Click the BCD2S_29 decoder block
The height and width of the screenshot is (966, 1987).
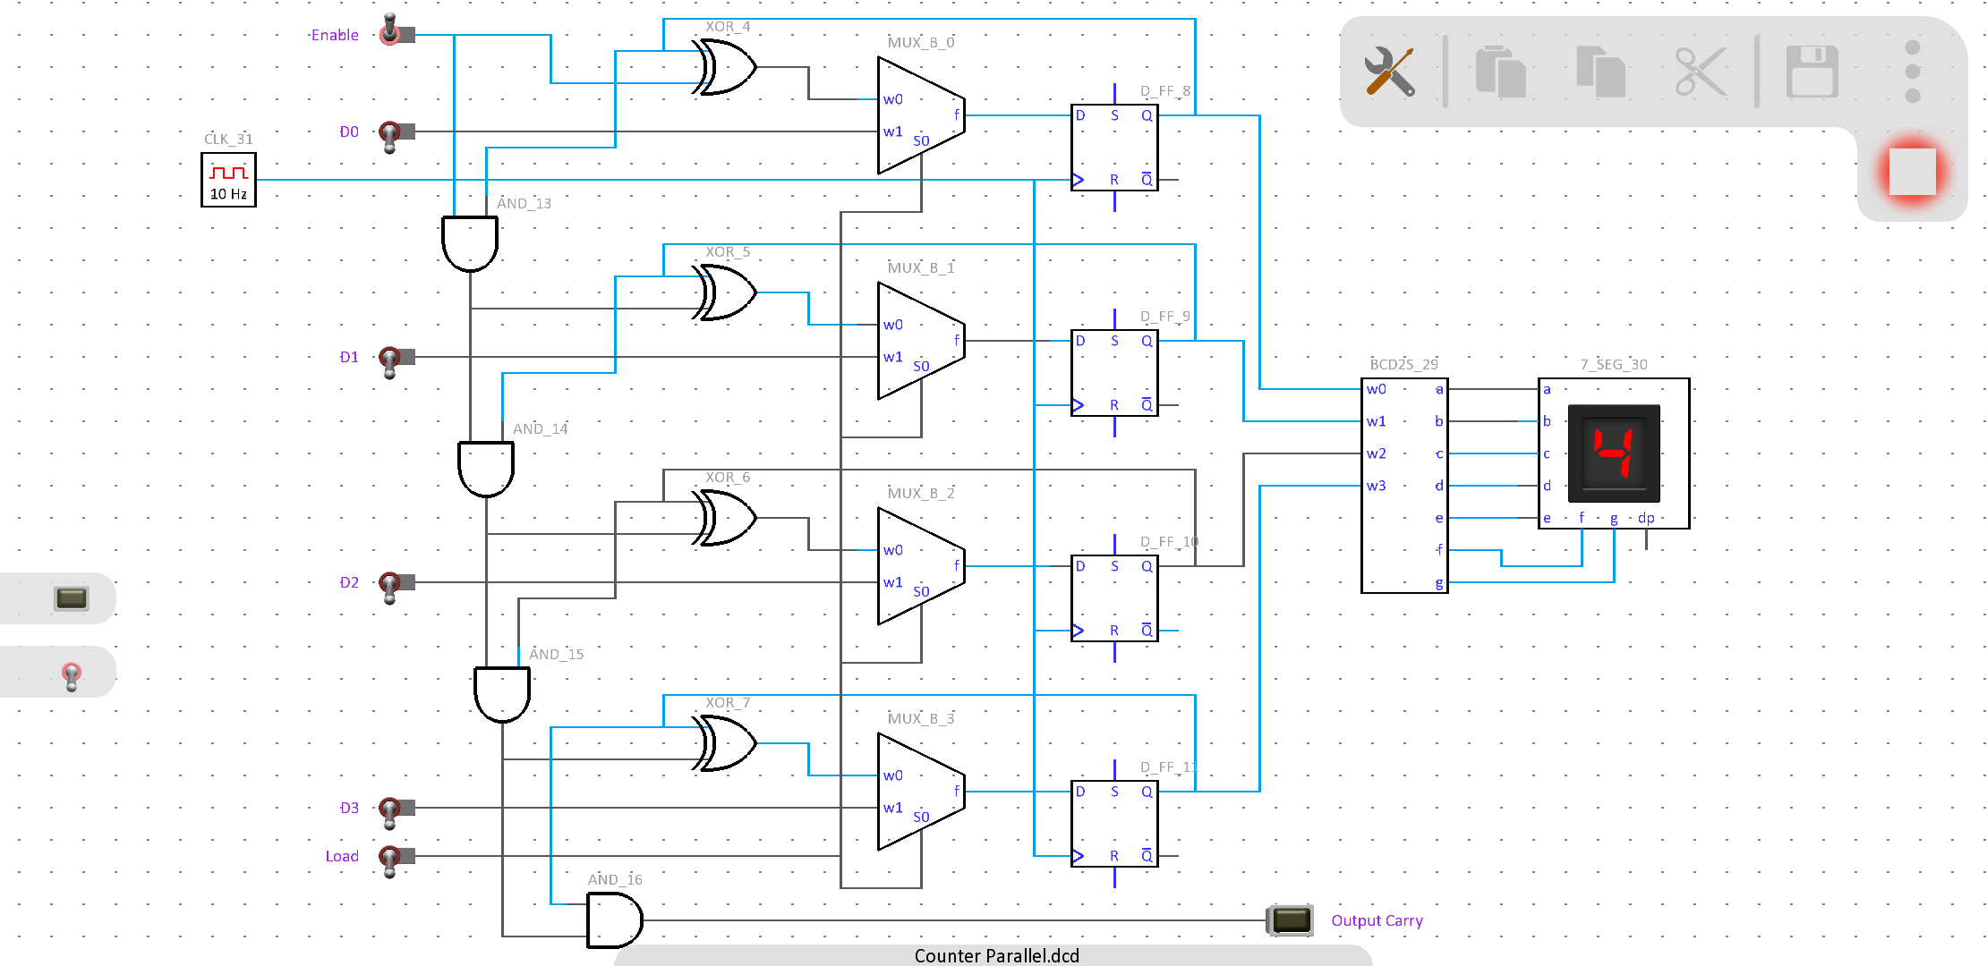(x=1403, y=486)
